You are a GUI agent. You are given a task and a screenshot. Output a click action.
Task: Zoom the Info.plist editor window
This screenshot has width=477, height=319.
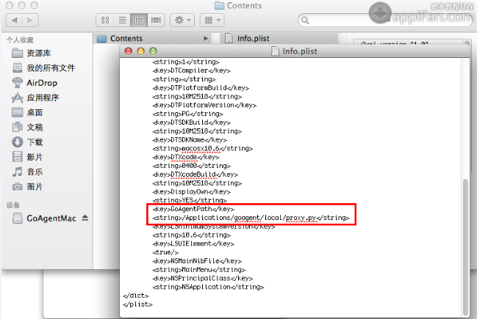[x=154, y=51]
